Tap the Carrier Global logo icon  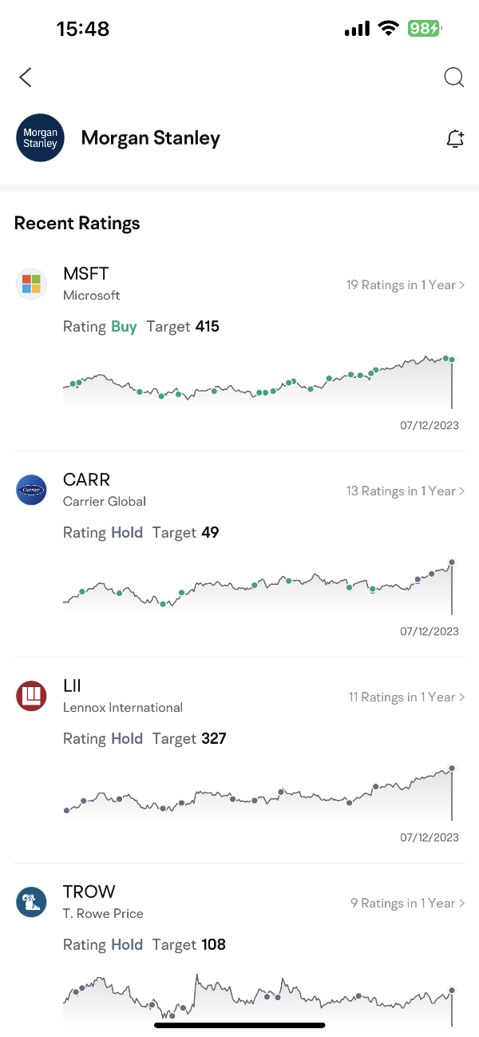pos(31,490)
